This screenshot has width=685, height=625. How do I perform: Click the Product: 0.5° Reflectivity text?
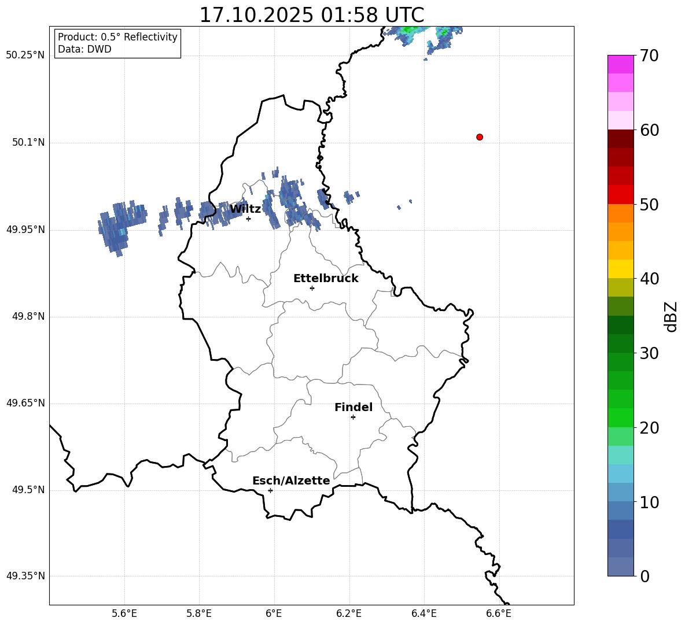[x=117, y=37]
